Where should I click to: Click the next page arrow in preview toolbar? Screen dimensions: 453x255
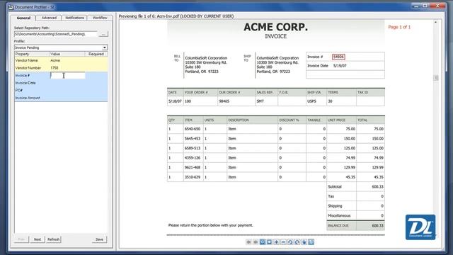256,242
